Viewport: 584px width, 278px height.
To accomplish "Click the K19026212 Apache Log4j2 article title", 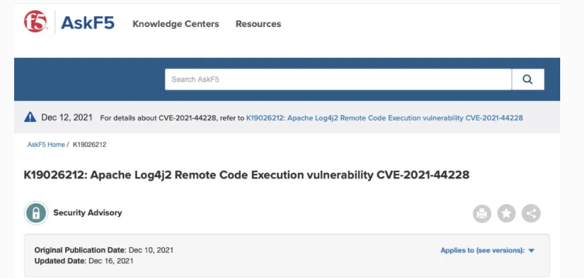I will pyautogui.click(x=247, y=175).
